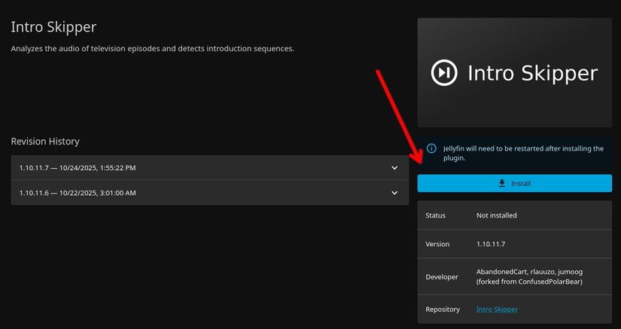Click the Revision History heading
The image size is (621, 329).
click(45, 142)
